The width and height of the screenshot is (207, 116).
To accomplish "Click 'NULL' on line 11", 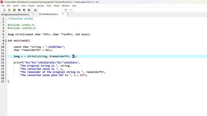I will coord(48,50).
